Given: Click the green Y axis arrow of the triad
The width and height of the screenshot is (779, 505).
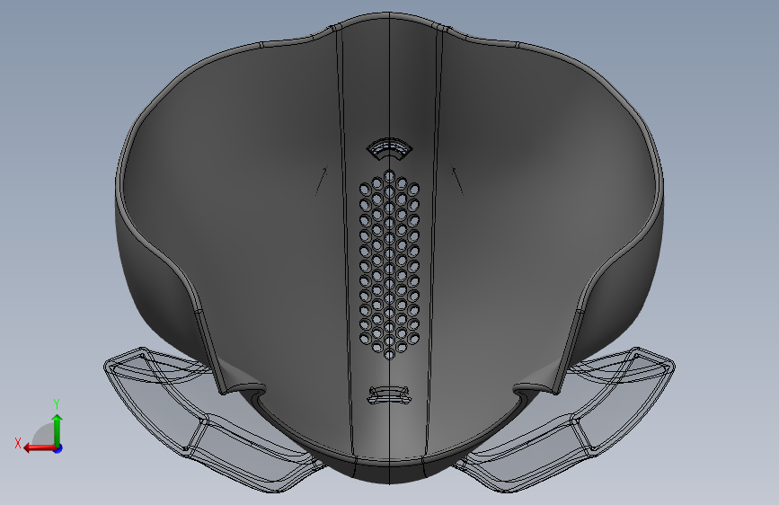Looking at the screenshot, I should click(x=58, y=430).
